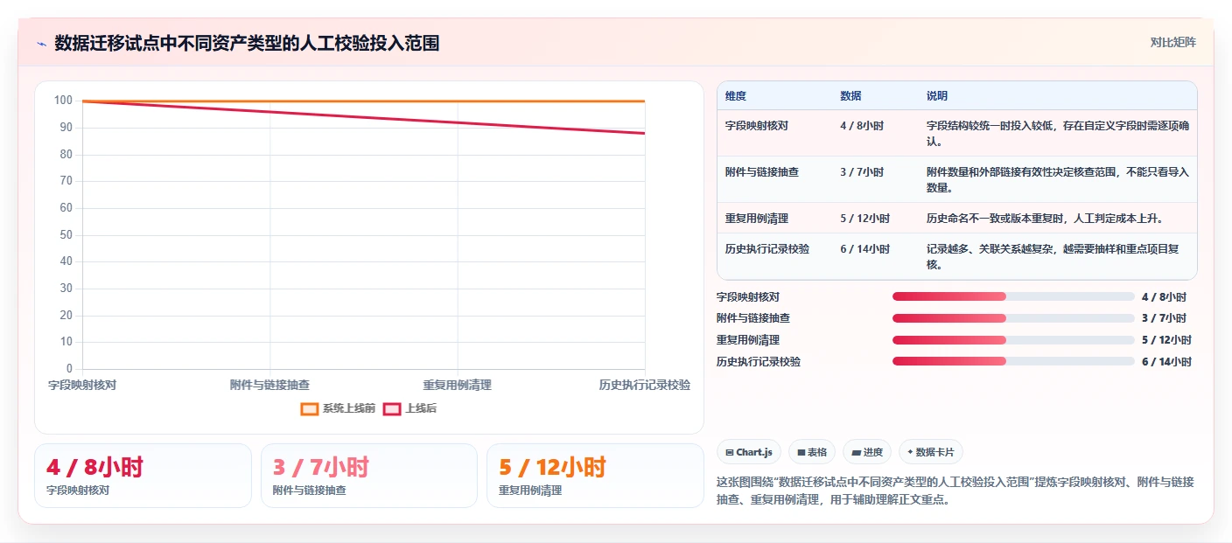The image size is (1232, 543).
Task: Select the 表格 tag chip
Action: point(812,452)
